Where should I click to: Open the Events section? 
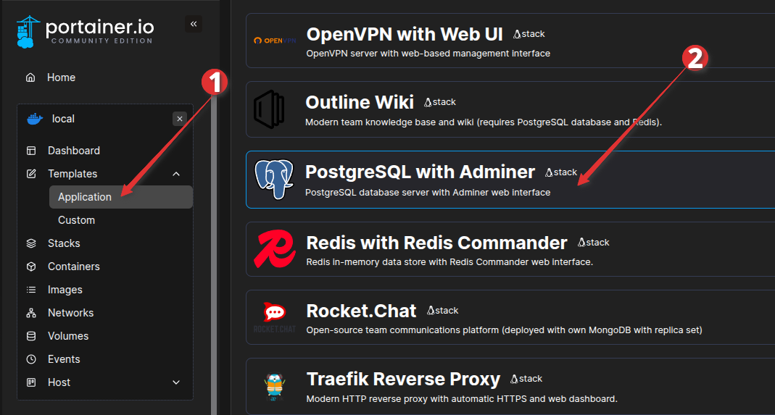[x=64, y=360]
